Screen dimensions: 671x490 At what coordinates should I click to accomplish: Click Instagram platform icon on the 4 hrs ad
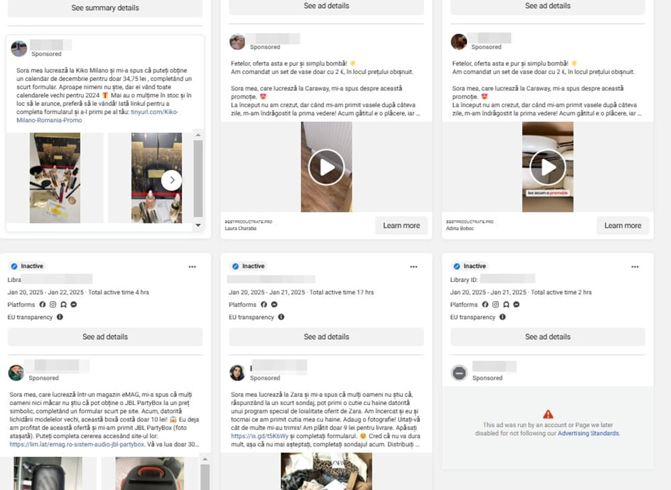52,305
